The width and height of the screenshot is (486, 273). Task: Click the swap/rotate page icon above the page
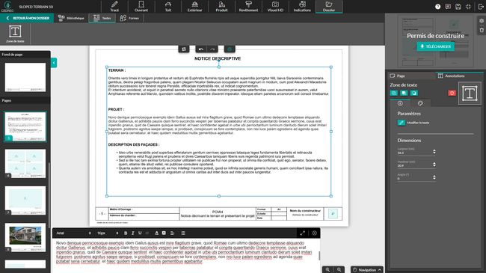pyautogui.click(x=184, y=49)
